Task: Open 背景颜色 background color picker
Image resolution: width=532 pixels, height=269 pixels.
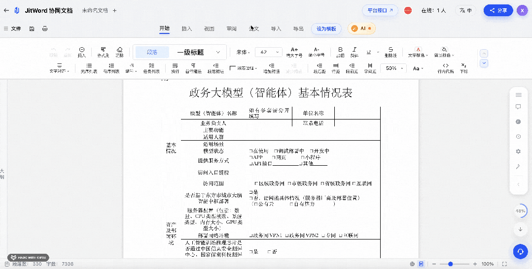Action: click(x=444, y=52)
